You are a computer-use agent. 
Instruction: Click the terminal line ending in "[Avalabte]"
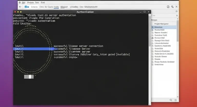click(x=92, y=54)
